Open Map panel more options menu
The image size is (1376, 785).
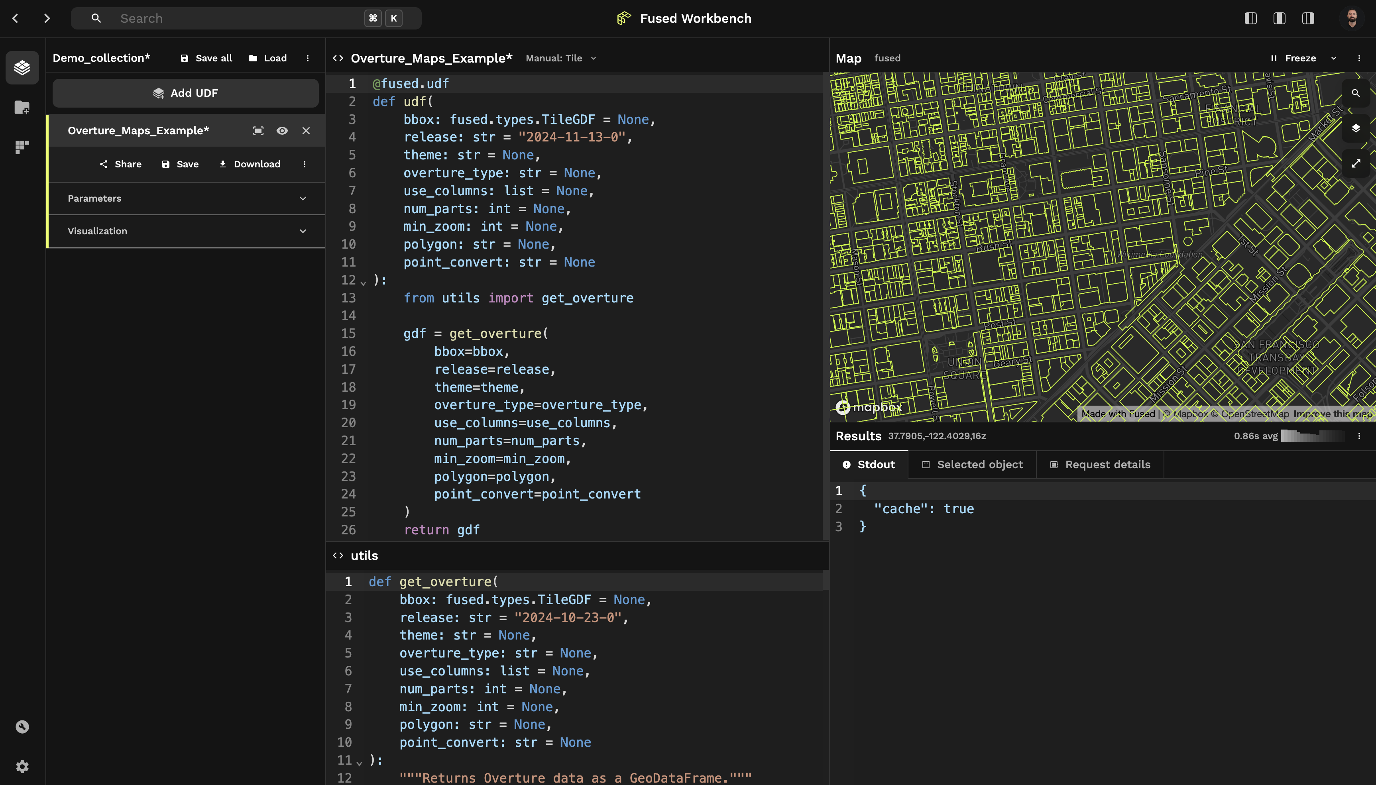pos(1359,58)
